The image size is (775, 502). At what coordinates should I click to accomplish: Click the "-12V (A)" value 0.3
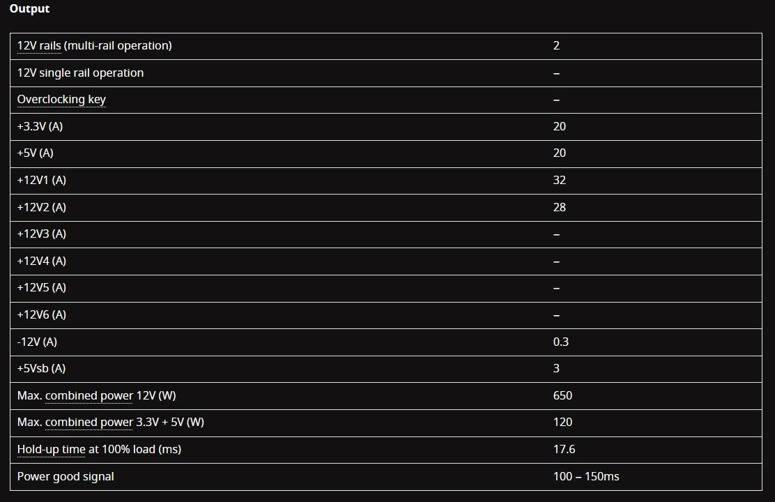coord(561,342)
